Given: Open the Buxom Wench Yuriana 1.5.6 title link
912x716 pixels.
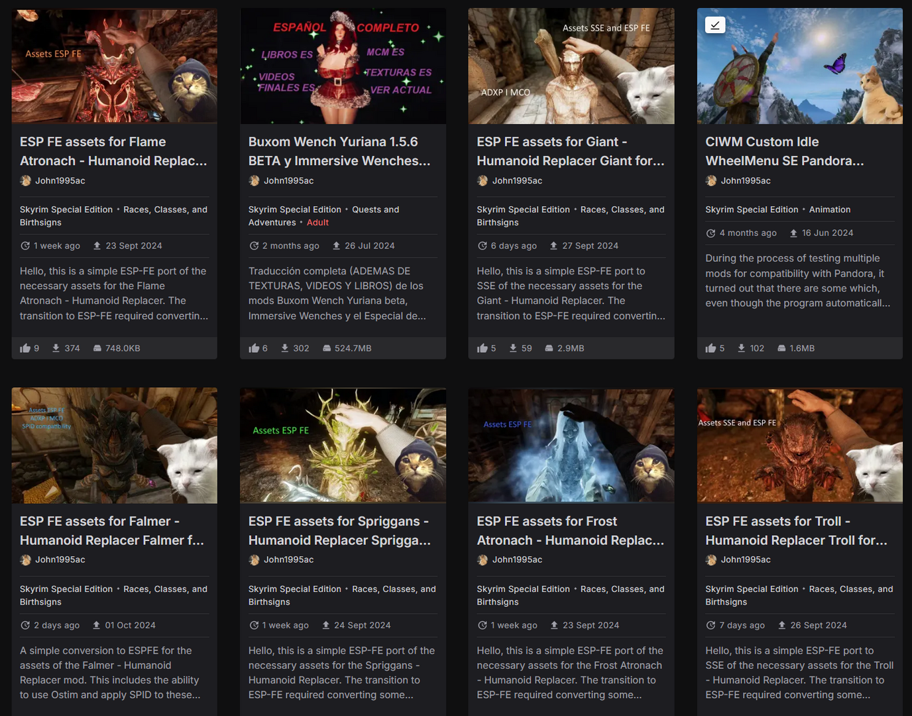Looking at the screenshot, I should [339, 151].
